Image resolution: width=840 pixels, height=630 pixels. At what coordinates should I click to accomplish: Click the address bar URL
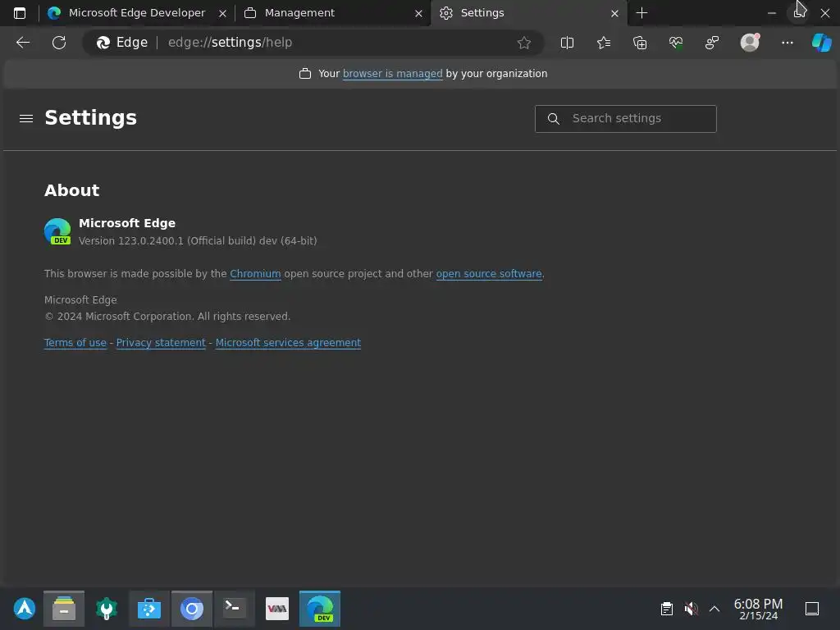(x=230, y=43)
